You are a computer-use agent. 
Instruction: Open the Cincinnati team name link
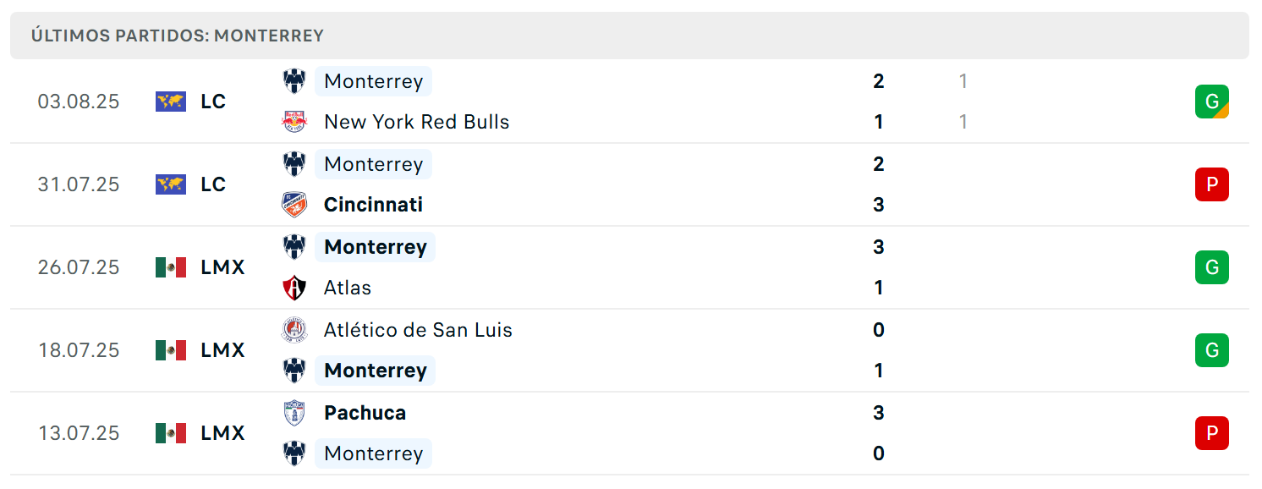374,205
